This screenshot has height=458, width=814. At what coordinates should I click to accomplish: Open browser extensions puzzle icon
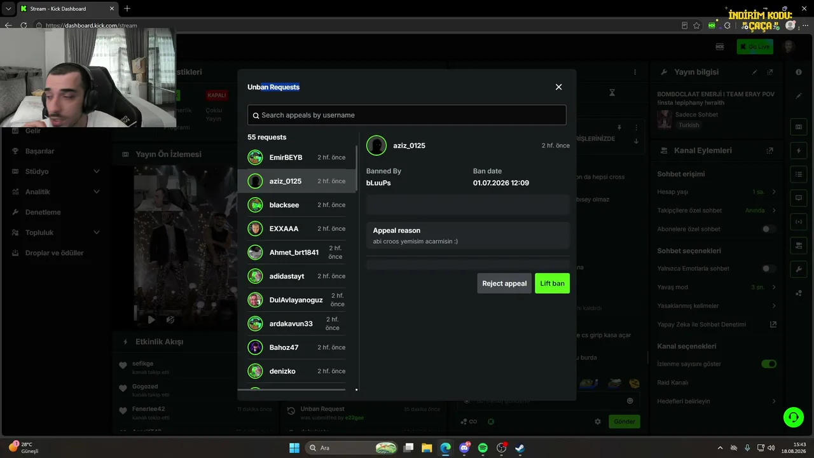tap(728, 25)
